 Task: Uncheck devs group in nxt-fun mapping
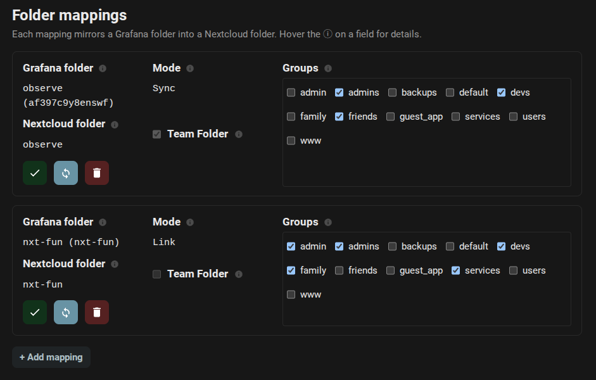pyautogui.click(x=502, y=246)
